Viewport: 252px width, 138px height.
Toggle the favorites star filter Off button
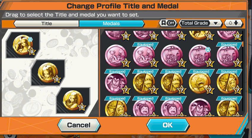[x=168, y=23]
